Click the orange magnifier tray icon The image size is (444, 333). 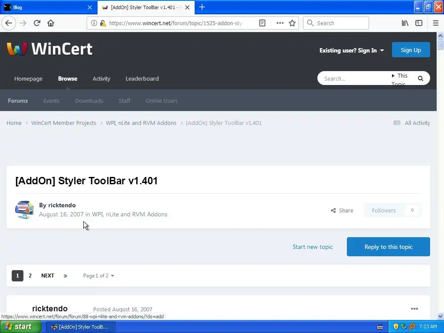point(412,326)
